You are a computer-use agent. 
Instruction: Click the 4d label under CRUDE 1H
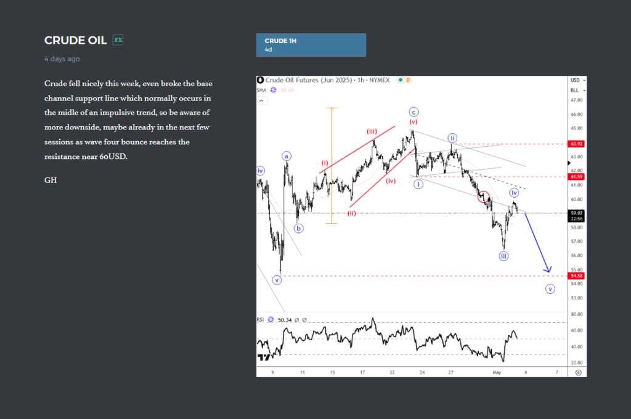point(268,49)
